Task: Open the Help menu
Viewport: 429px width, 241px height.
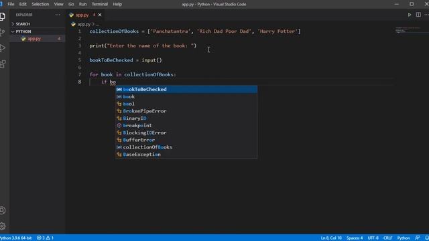Action: click(x=117, y=4)
